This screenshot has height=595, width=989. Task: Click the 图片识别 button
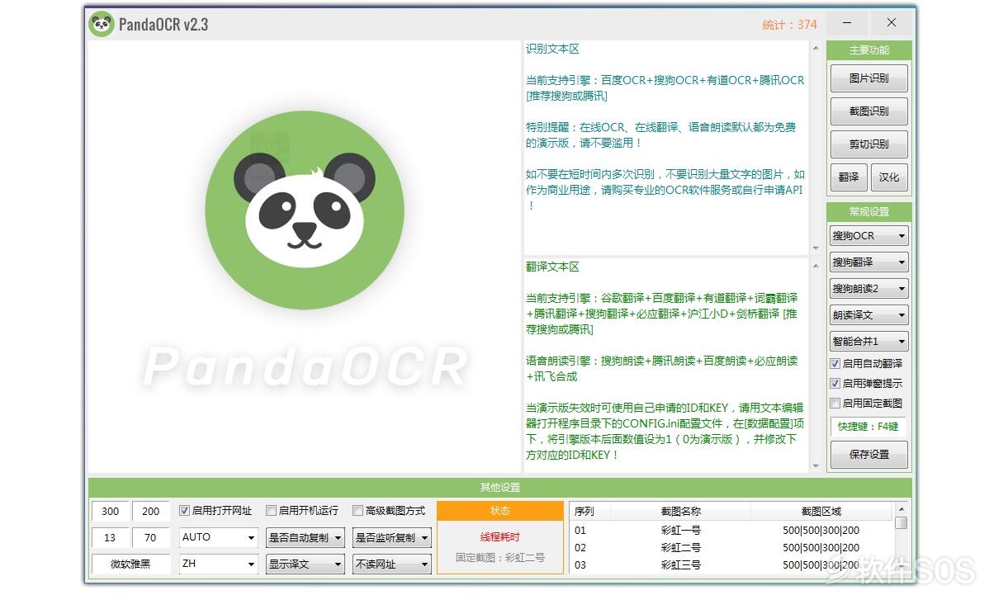point(868,78)
